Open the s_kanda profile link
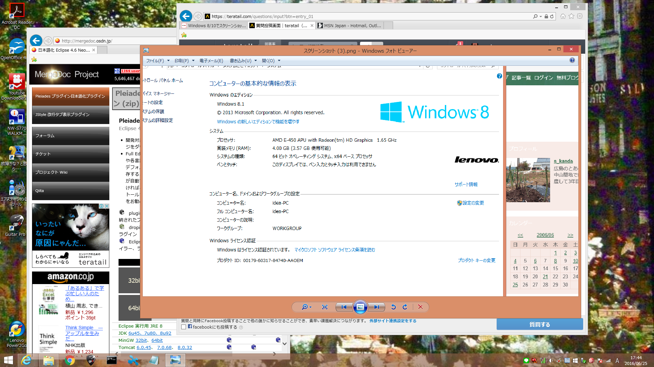The height and width of the screenshot is (367, 654). (563, 161)
